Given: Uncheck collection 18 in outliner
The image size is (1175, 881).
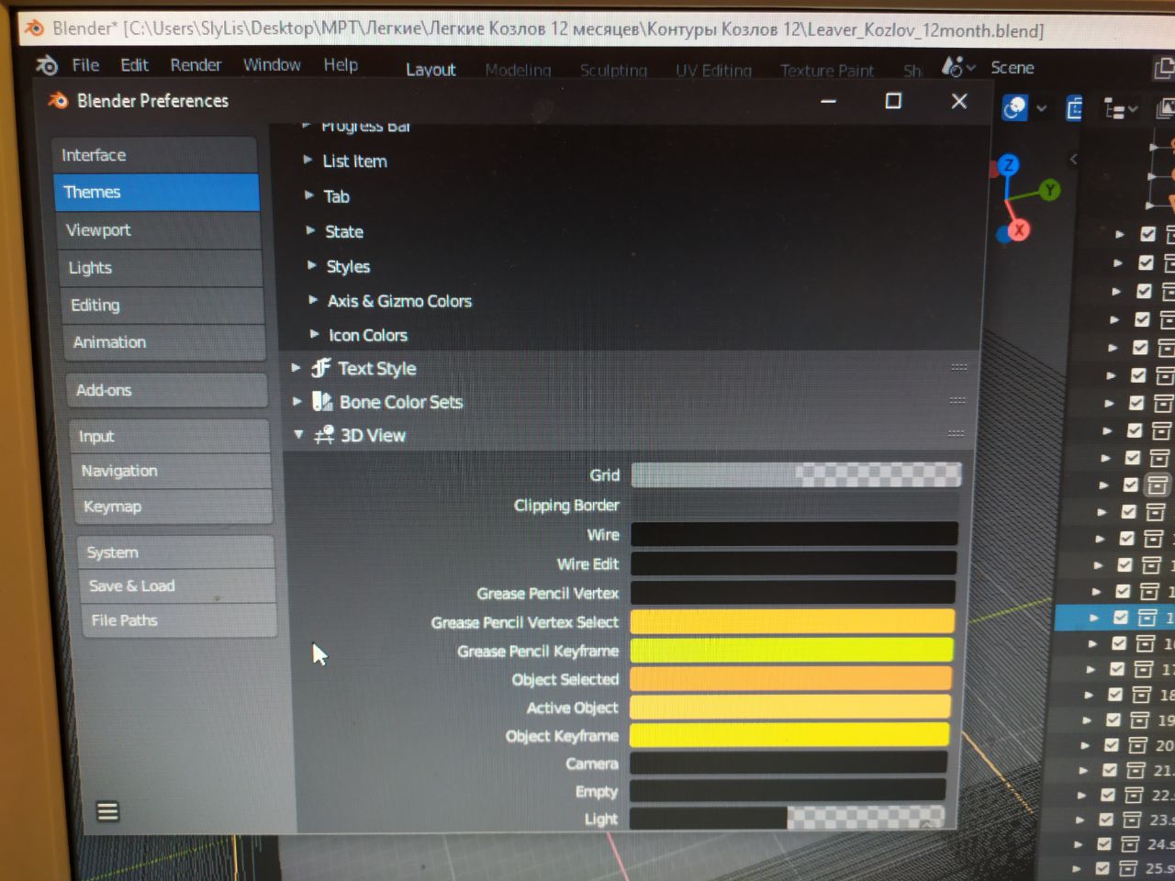Looking at the screenshot, I should pos(1115,695).
